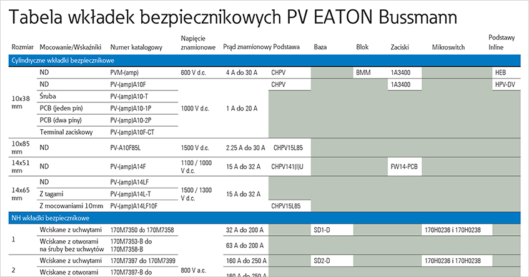This screenshot has width=529, height=277.
Task: Click catalog number 'PV-(amp)A10-1P'
Action: [131, 109]
